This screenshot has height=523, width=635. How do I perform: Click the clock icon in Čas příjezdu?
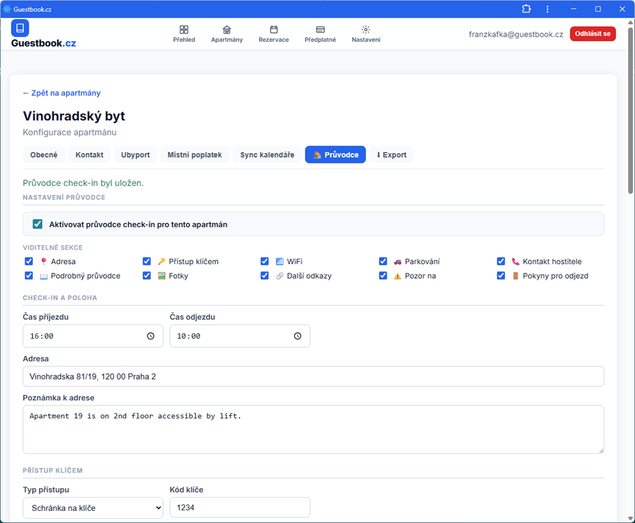(x=150, y=336)
